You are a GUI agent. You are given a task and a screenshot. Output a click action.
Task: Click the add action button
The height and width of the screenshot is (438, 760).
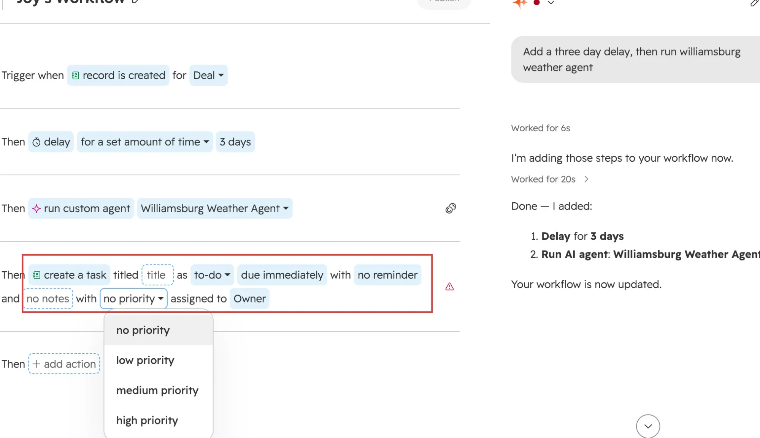click(x=64, y=364)
